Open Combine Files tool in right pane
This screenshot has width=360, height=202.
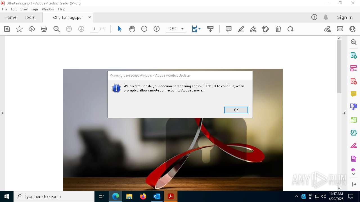pyautogui.click(x=354, y=107)
